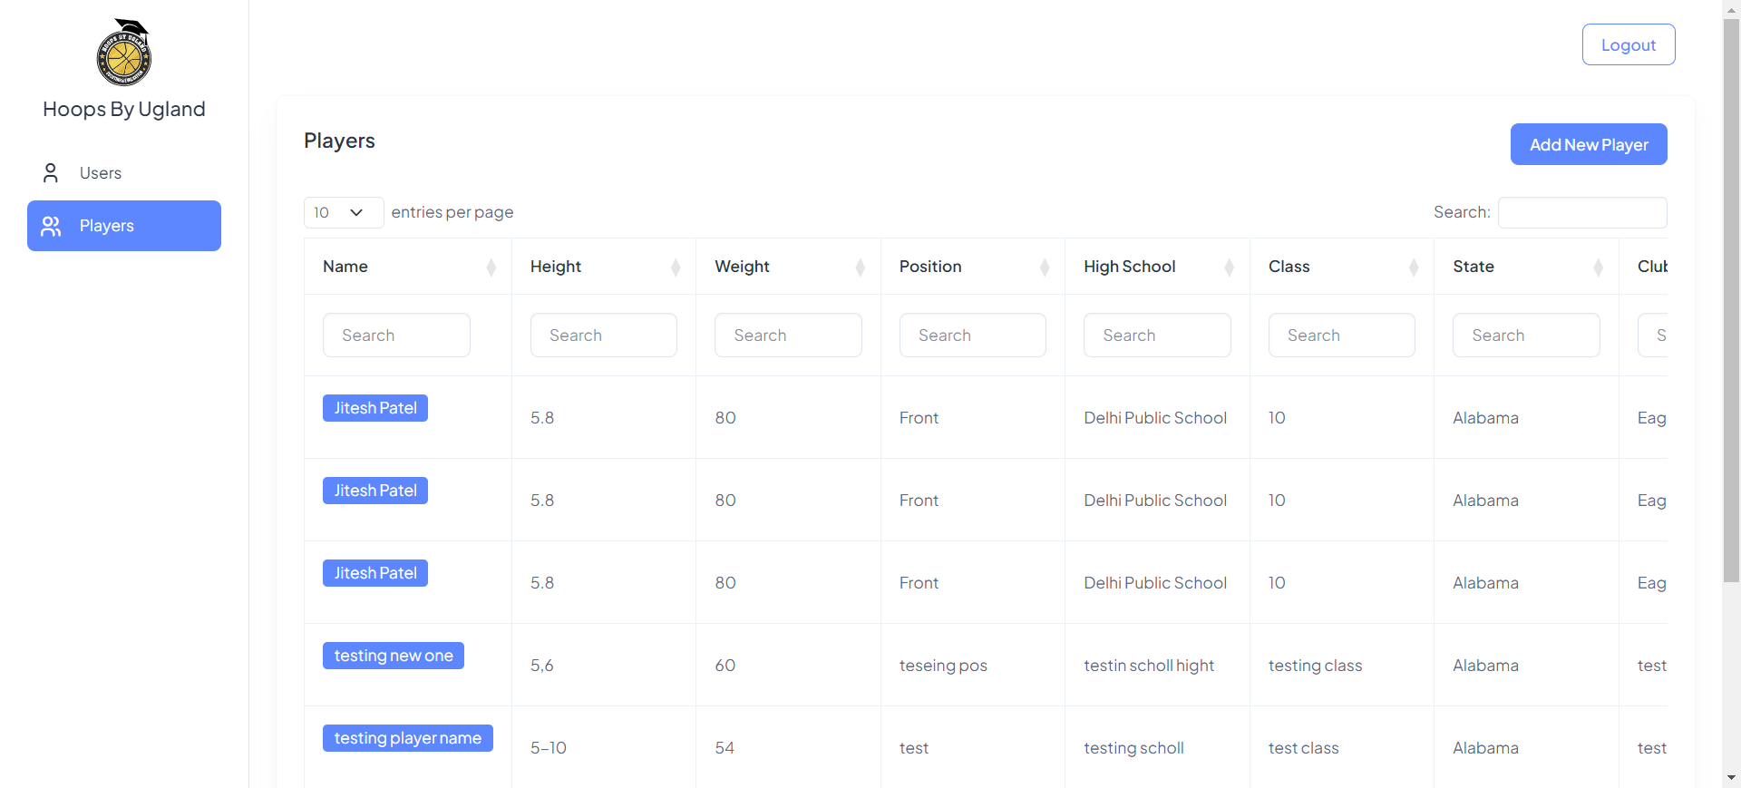This screenshot has width=1741, height=788.
Task: Open the entries per page dropdown
Action: 343,212
